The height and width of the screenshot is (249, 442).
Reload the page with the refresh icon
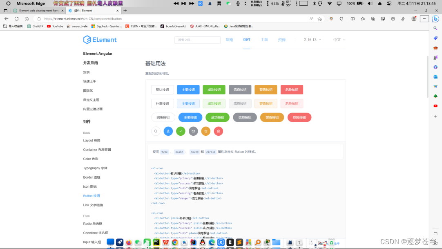17,19
